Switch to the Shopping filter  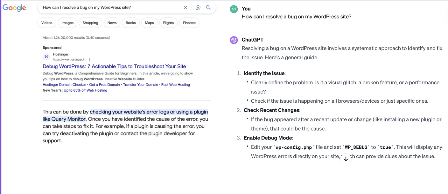[x=90, y=23]
